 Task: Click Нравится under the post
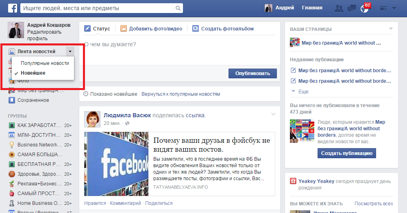(95, 203)
